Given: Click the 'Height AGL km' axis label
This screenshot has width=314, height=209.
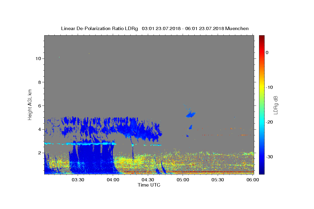Looking at the screenshot, I should pos(30,104).
